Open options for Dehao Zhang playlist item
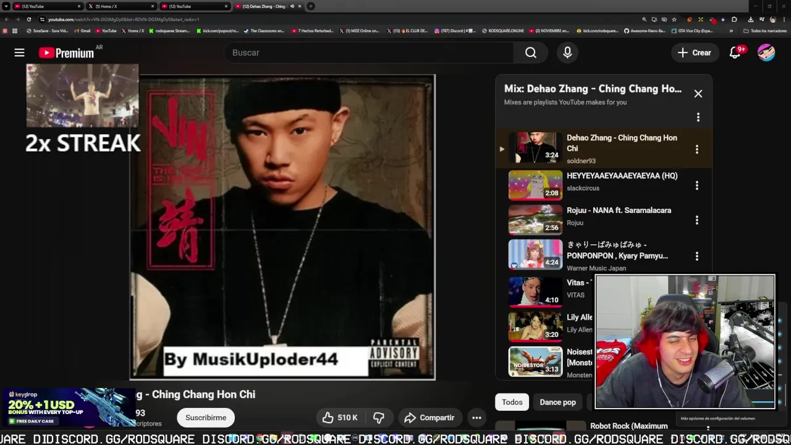791x445 pixels. pyautogui.click(x=697, y=150)
